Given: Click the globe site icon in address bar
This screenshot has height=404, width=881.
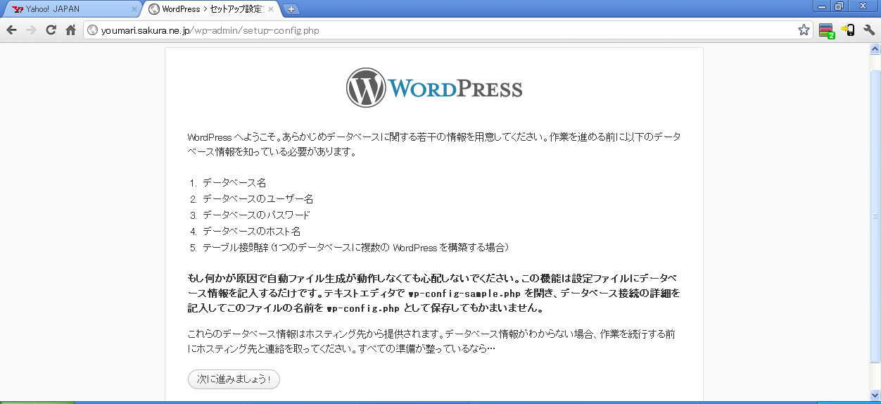Looking at the screenshot, I should [92, 30].
